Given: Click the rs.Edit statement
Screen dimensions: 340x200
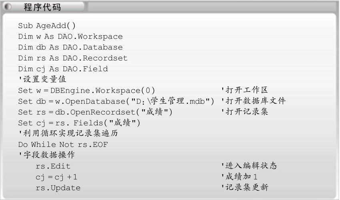Looking at the screenshot, I should [x=53, y=166].
